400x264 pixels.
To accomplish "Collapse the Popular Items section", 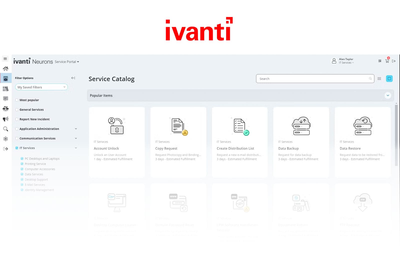I will tap(388, 95).
